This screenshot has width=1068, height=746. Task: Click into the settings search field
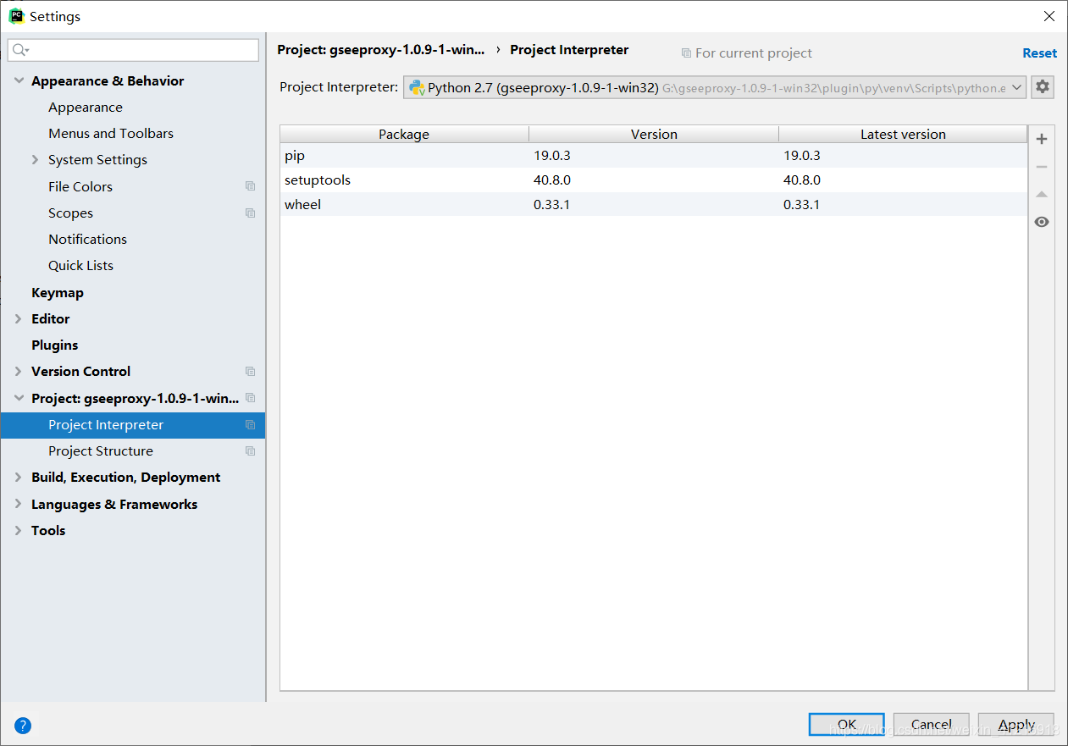click(134, 51)
